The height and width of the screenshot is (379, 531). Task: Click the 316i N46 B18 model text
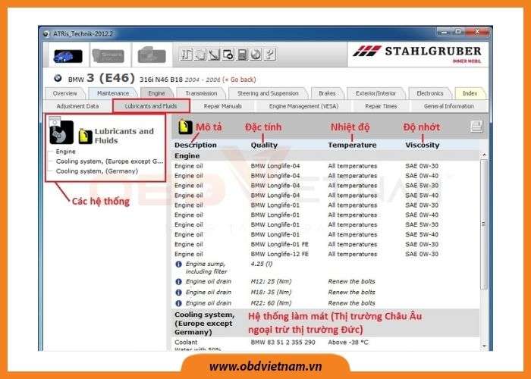[x=161, y=80]
